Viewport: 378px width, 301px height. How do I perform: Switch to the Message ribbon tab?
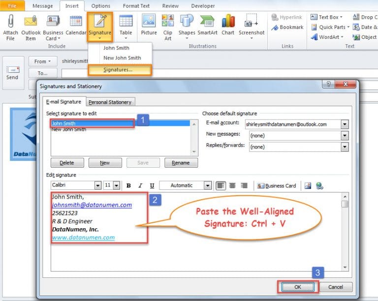(x=43, y=6)
